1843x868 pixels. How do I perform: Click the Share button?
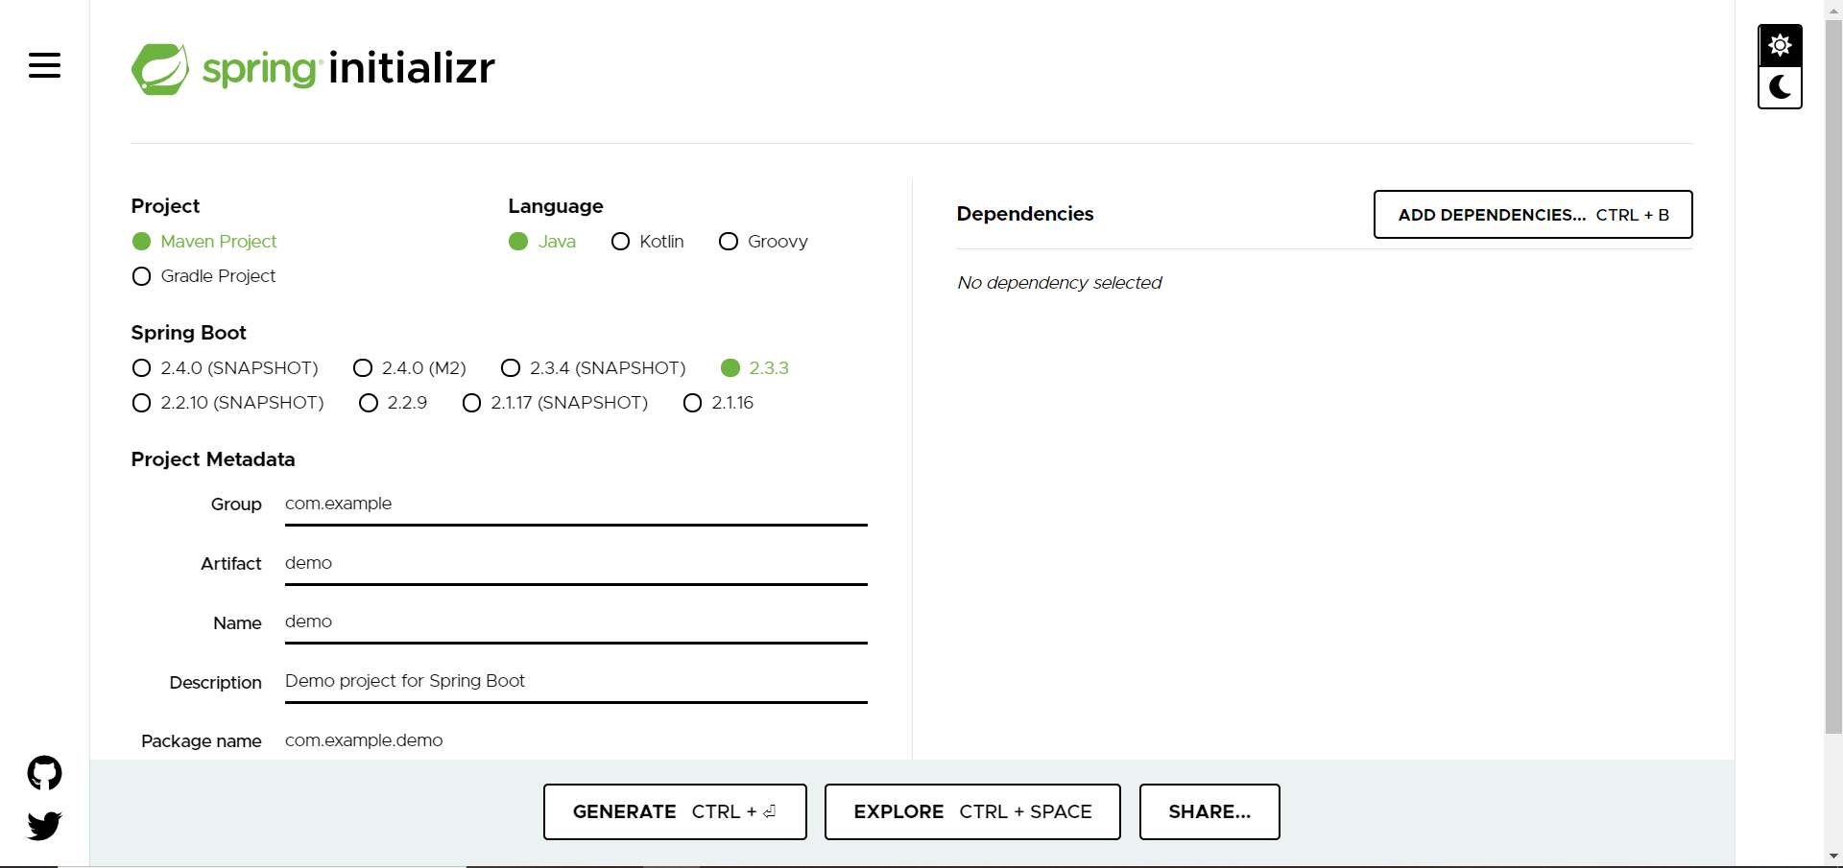click(x=1209, y=811)
